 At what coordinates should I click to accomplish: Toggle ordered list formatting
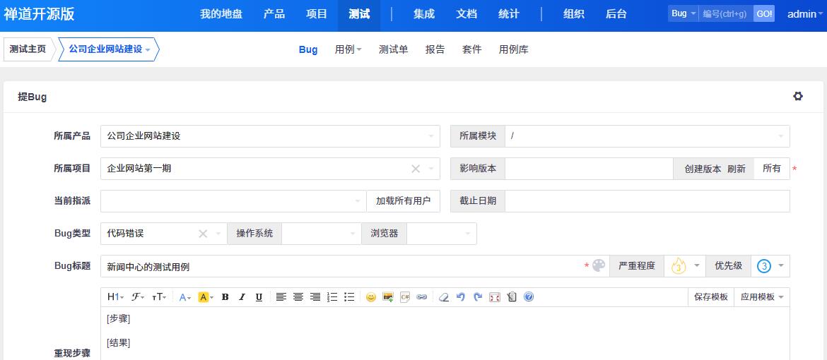pos(332,297)
